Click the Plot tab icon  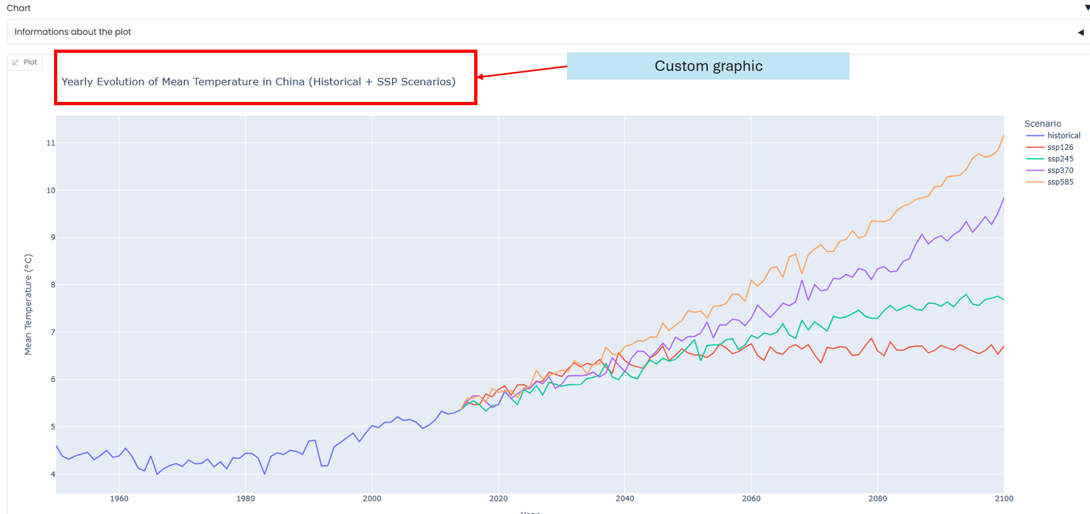[15, 63]
